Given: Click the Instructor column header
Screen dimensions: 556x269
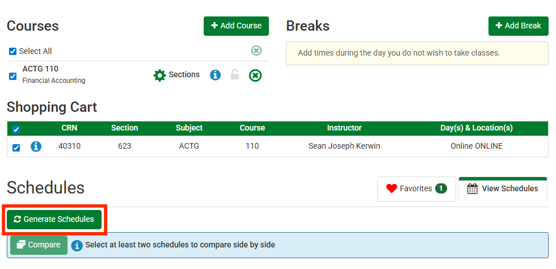Looking at the screenshot, I should [x=344, y=128].
